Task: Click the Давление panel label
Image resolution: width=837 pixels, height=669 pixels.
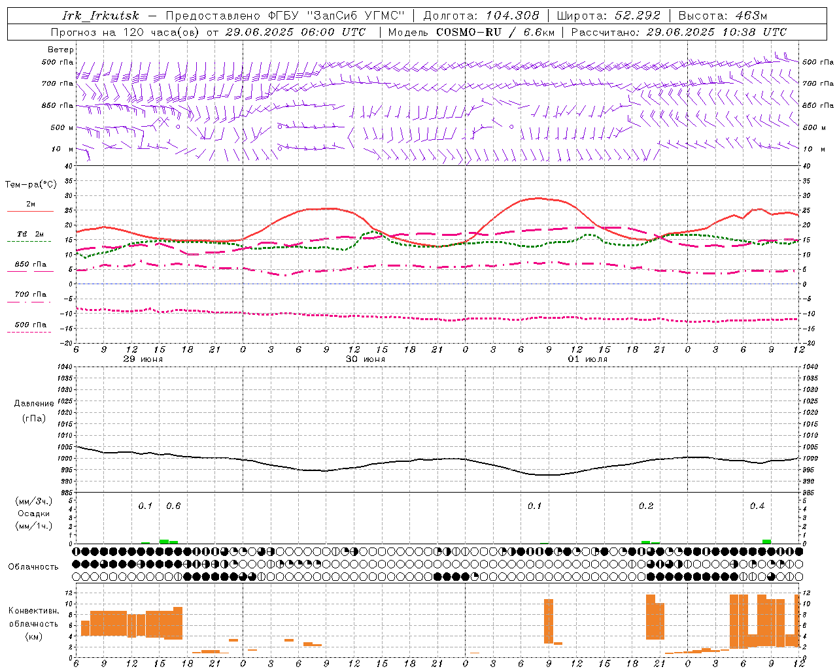Action: coord(34,404)
